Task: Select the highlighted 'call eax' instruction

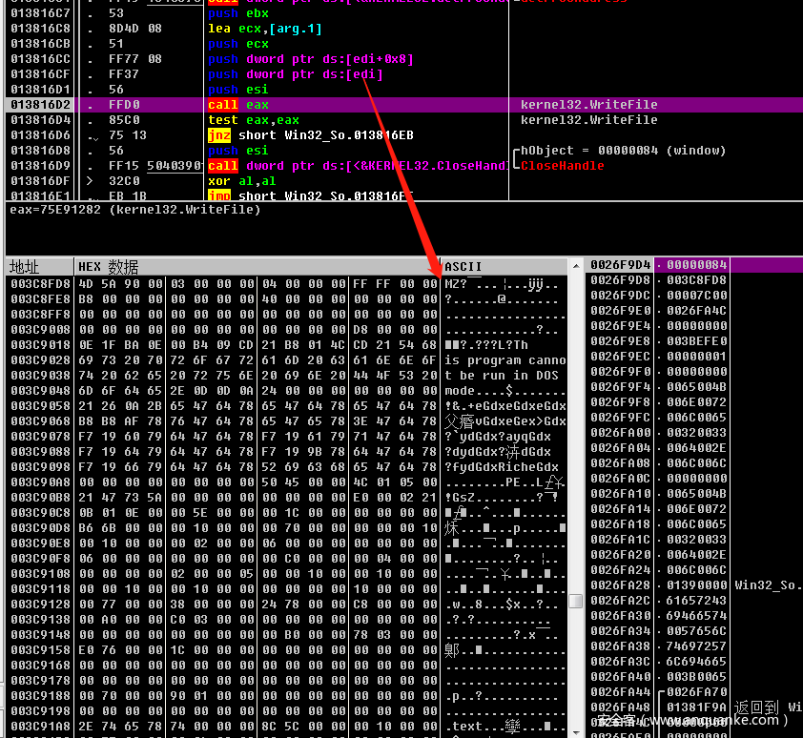Action: tap(238, 105)
